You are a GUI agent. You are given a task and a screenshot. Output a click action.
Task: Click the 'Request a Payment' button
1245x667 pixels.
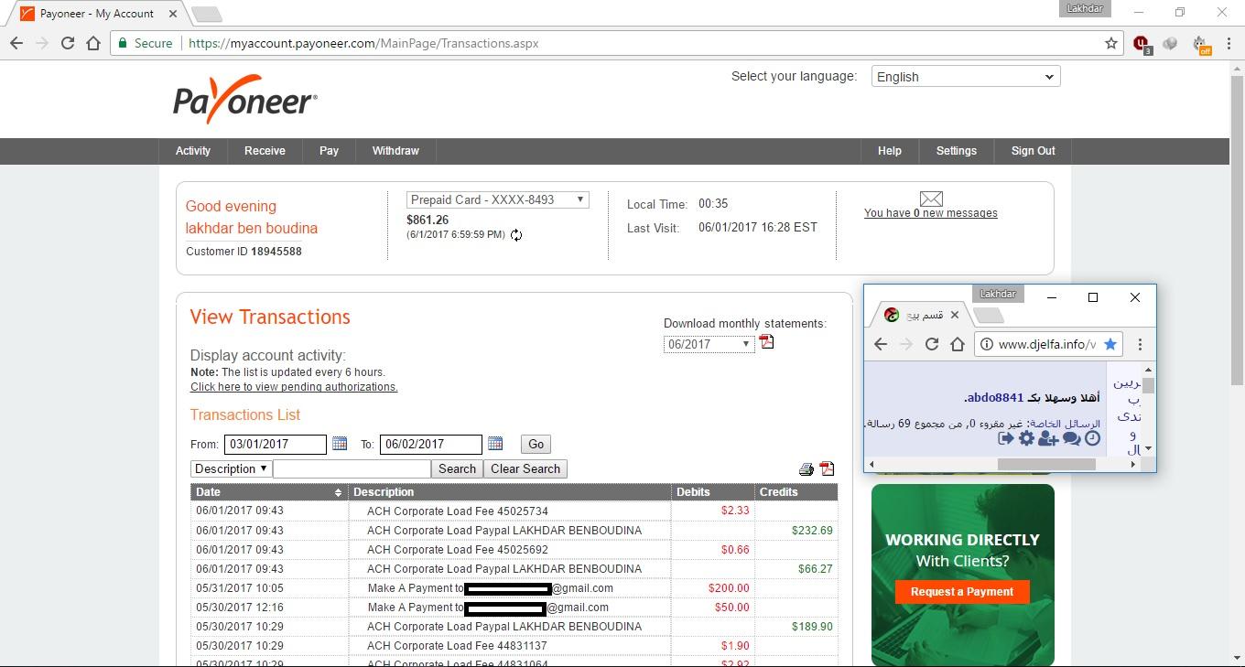962,592
